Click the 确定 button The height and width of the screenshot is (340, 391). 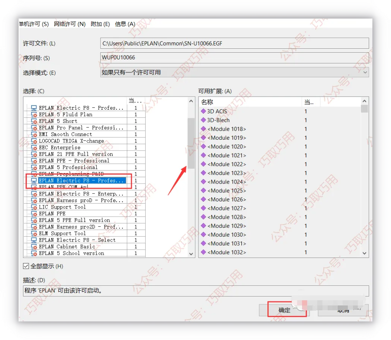point(284,310)
